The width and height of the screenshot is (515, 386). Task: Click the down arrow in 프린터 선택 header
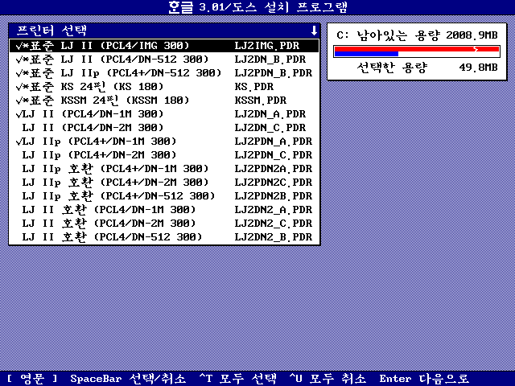[x=314, y=31]
